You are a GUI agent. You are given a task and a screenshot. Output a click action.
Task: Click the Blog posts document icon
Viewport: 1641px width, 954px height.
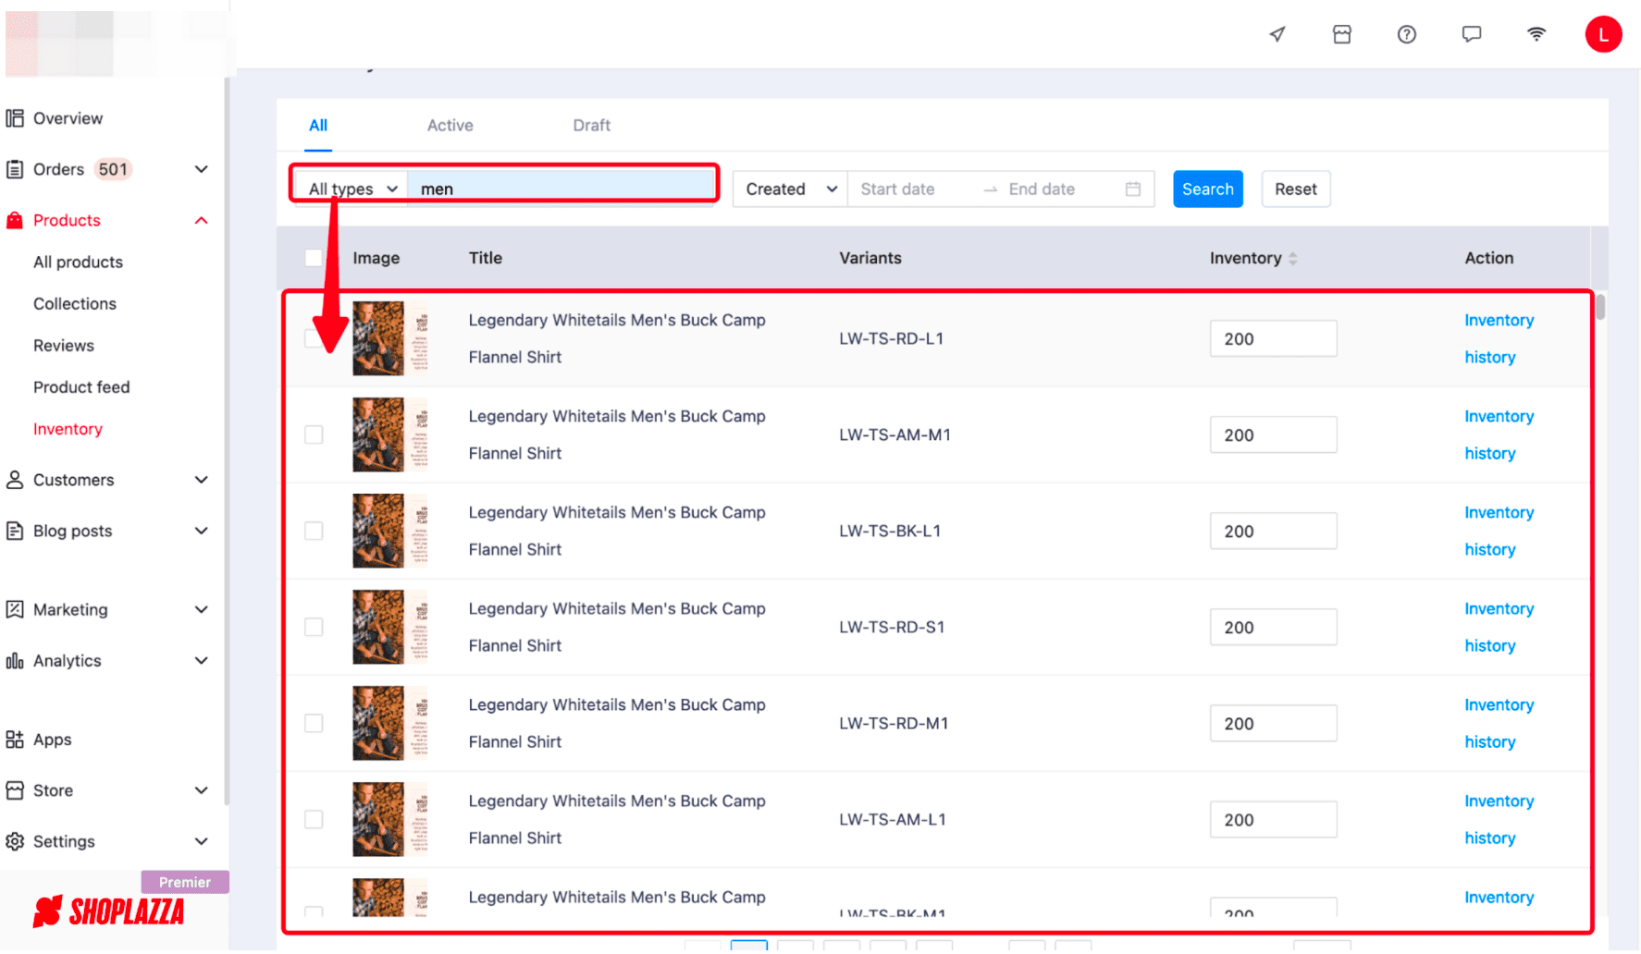click(15, 531)
